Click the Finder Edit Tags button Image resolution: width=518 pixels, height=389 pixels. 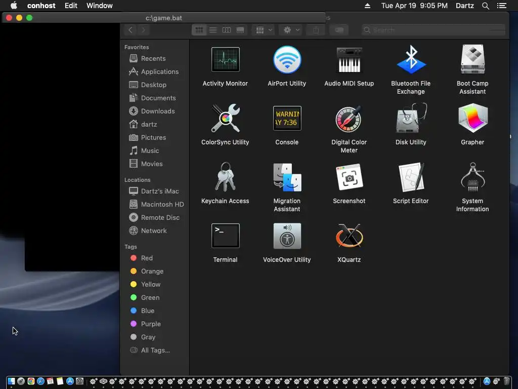[x=339, y=30]
